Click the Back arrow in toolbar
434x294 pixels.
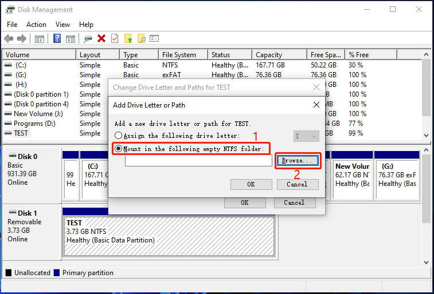coord(9,38)
